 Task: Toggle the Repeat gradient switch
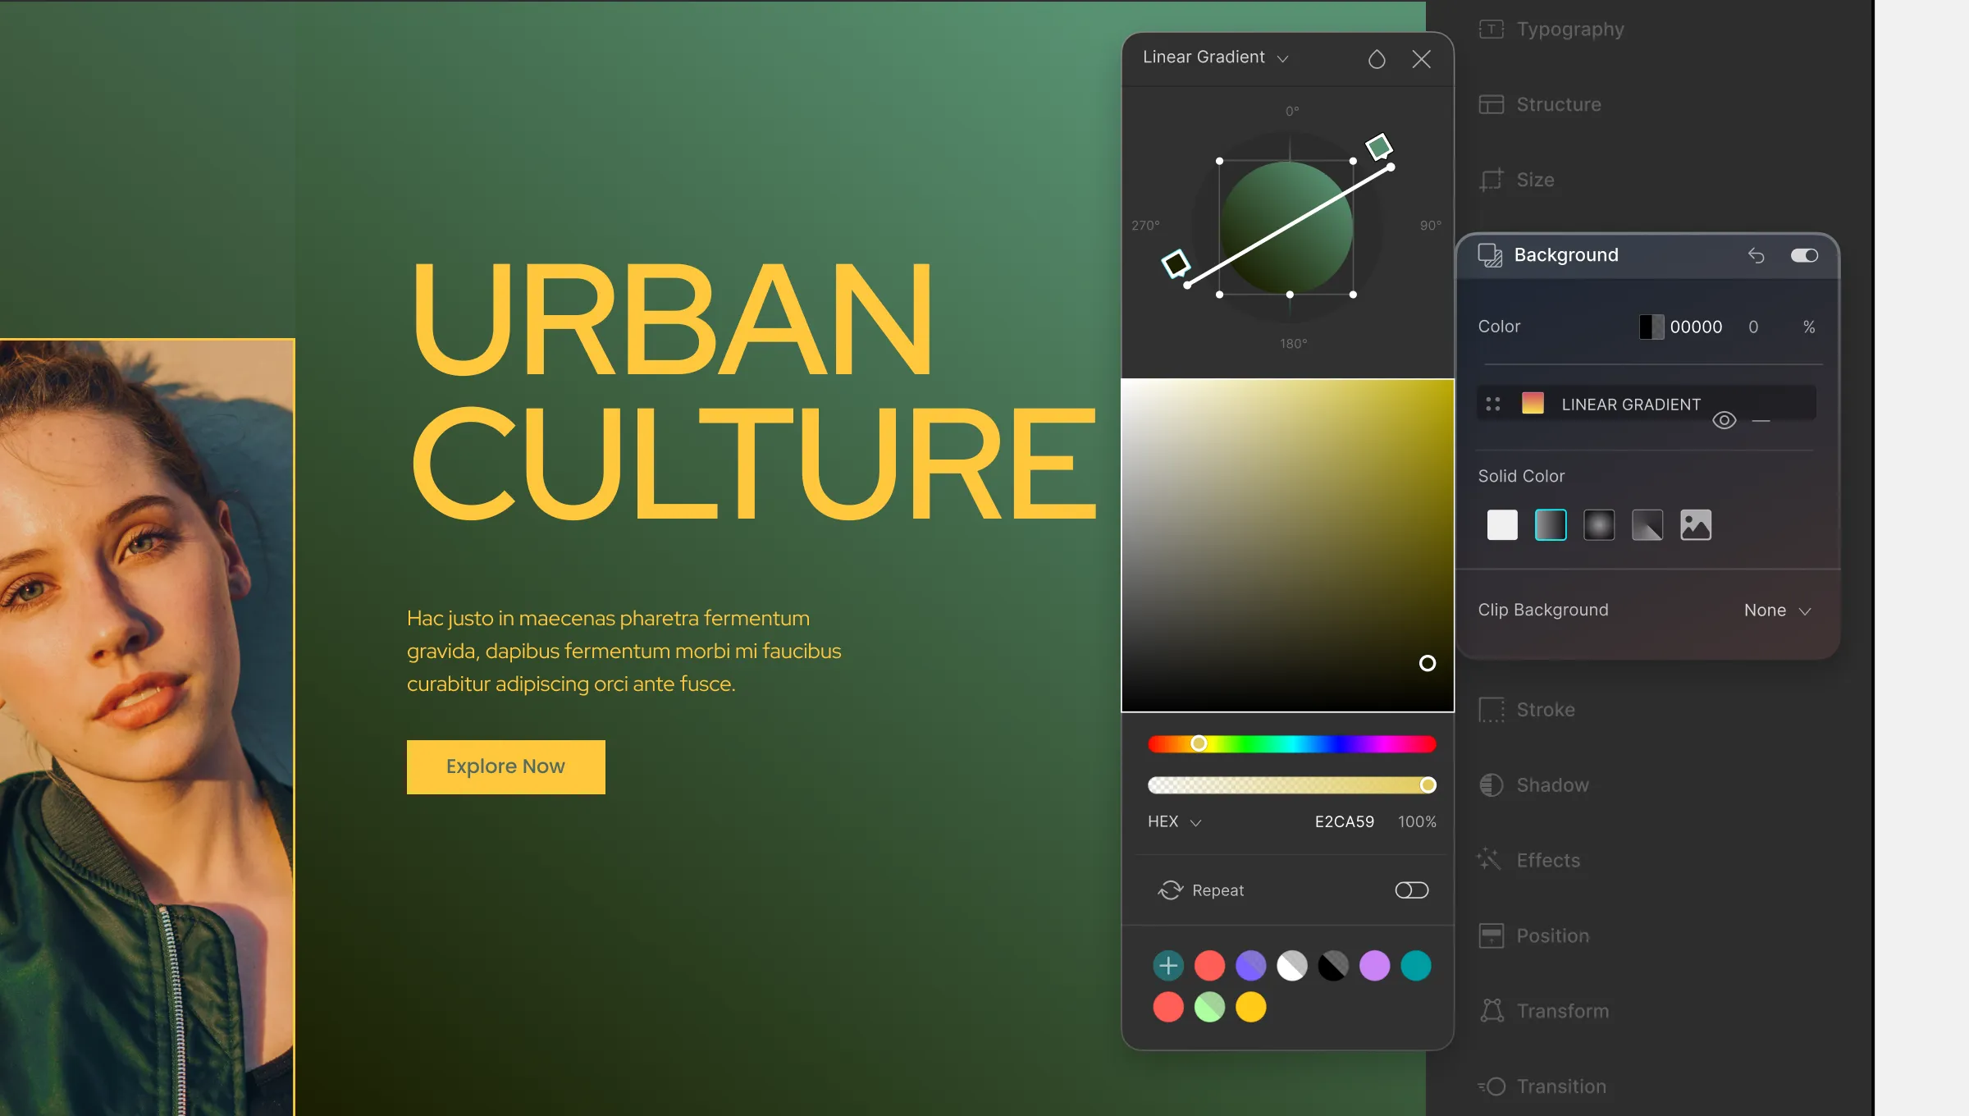click(1411, 890)
